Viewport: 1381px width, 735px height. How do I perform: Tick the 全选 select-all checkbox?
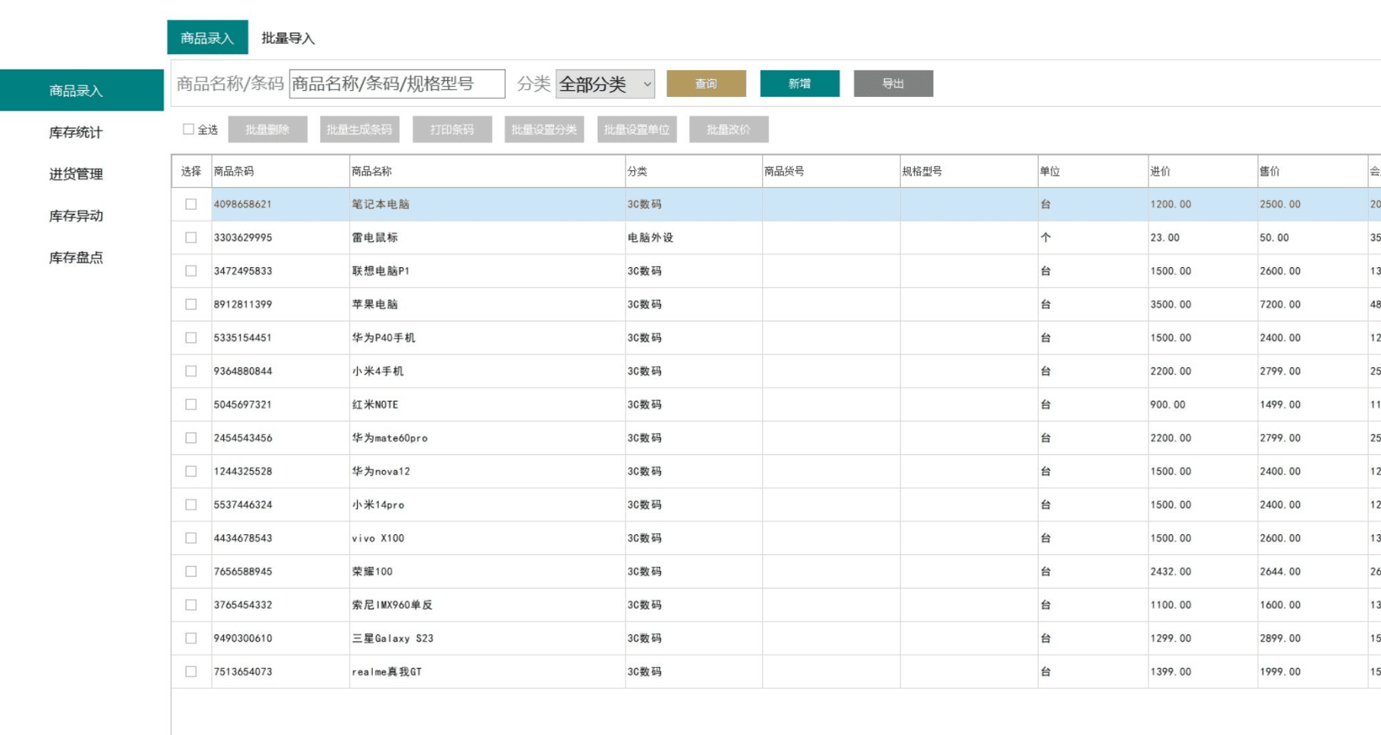click(188, 130)
